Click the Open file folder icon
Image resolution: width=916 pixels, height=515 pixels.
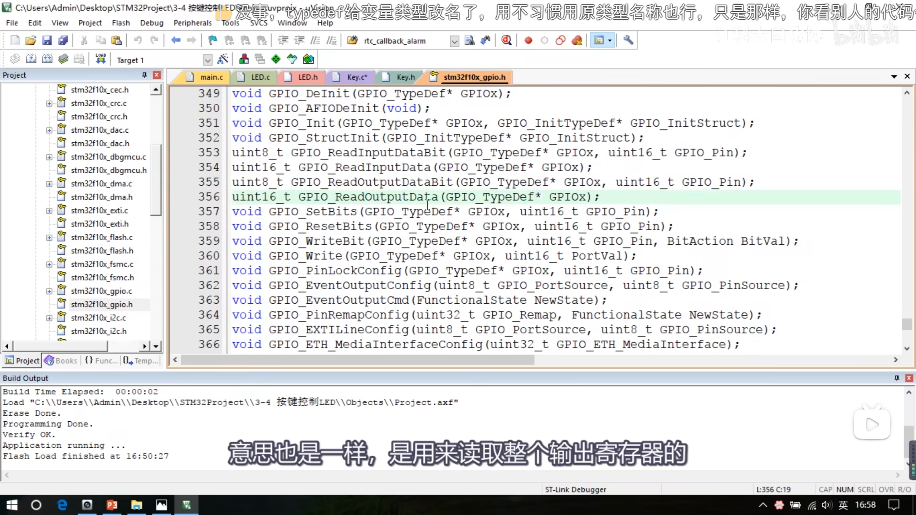31,40
